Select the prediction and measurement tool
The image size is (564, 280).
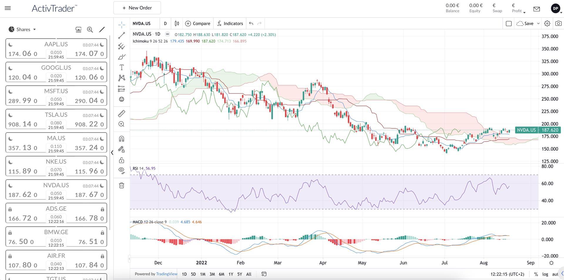pyautogui.click(x=122, y=88)
